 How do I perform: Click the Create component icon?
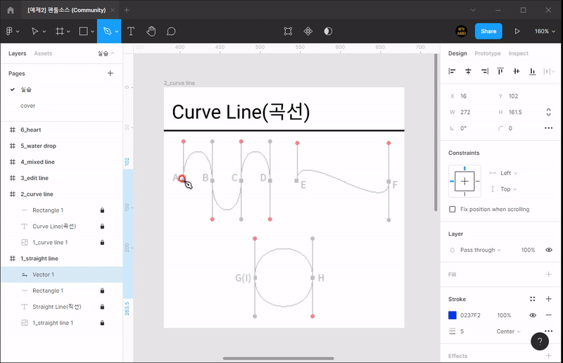(308, 31)
